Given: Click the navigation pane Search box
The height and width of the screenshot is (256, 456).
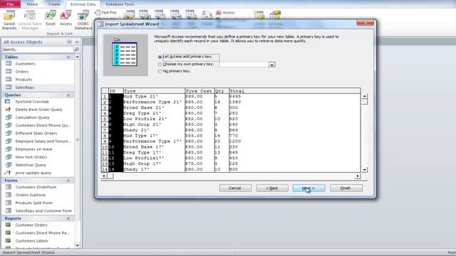Looking at the screenshot, I should 38,49.
